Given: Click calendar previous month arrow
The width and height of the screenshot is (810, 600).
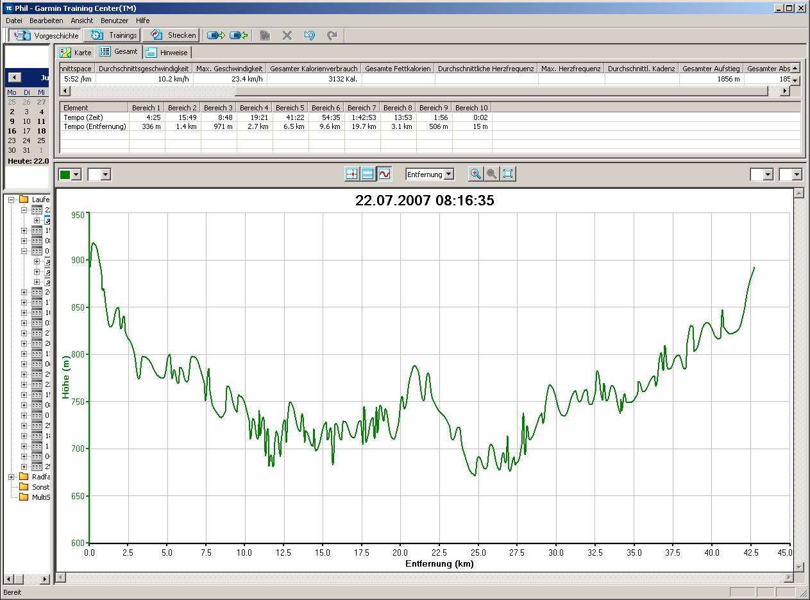Looking at the screenshot, I should click(14, 78).
